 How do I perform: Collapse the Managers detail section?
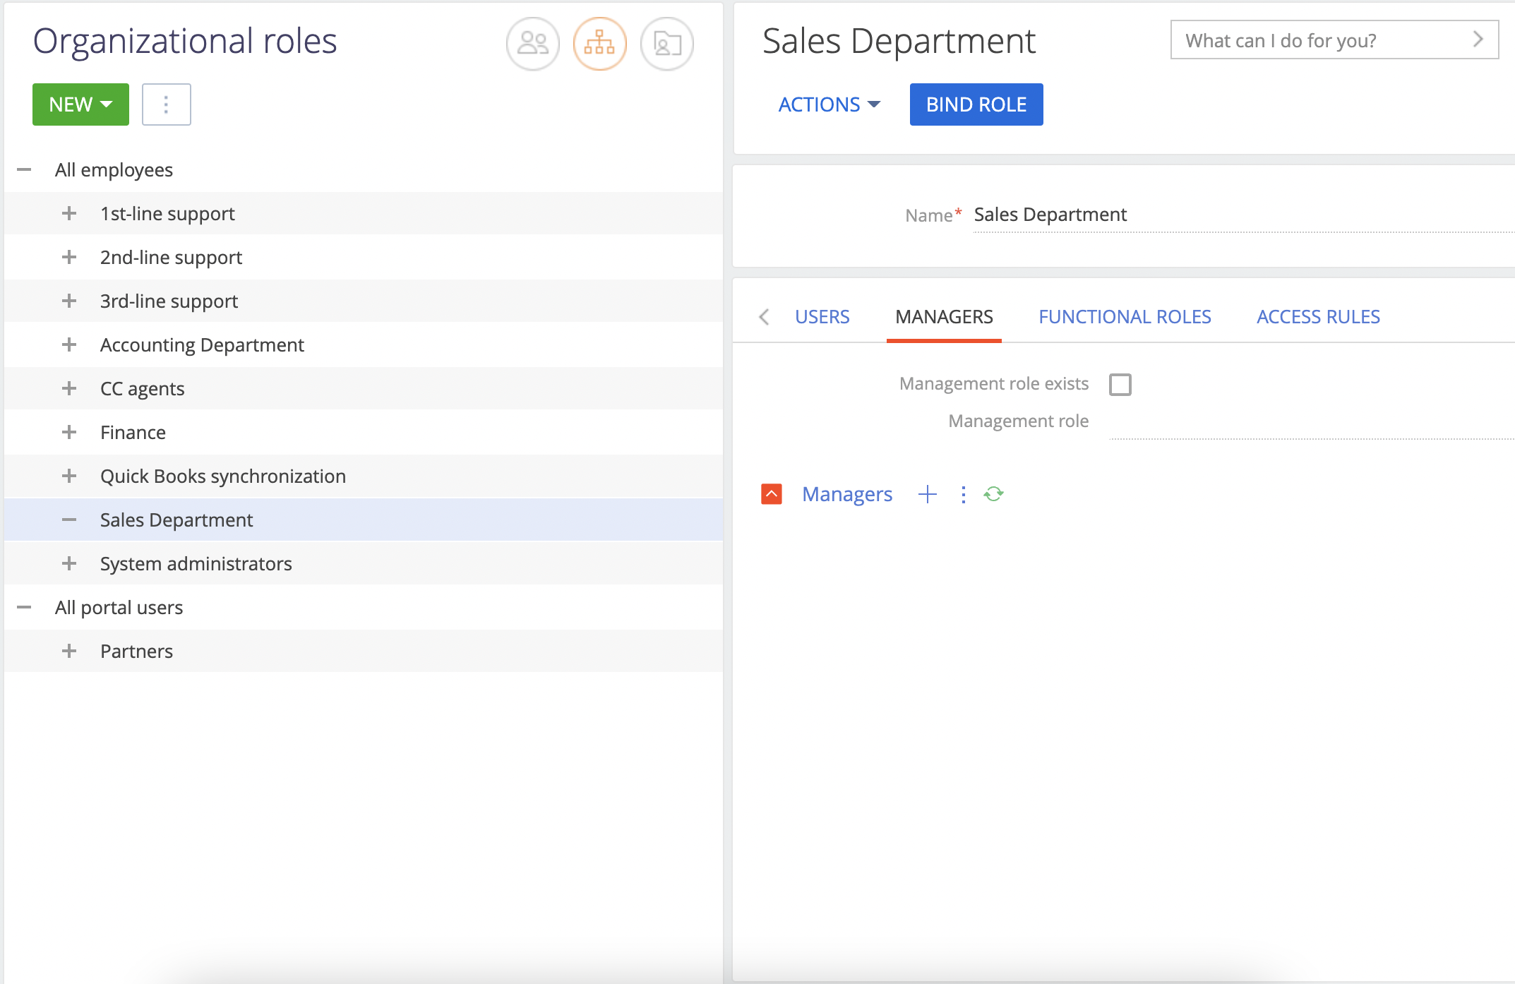pos(772,494)
